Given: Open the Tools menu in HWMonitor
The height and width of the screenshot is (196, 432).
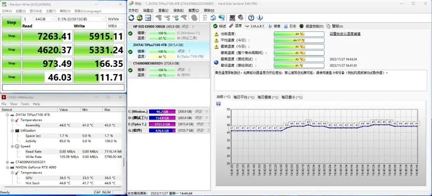Looking at the screenshot, I should [x=25, y=104].
